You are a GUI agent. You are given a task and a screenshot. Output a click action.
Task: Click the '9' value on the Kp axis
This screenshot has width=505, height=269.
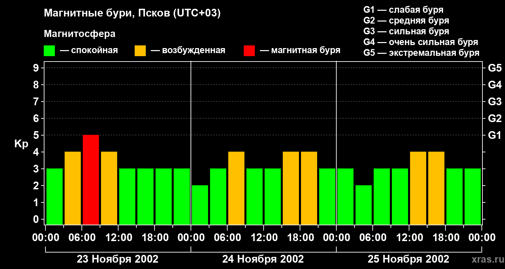(37, 68)
